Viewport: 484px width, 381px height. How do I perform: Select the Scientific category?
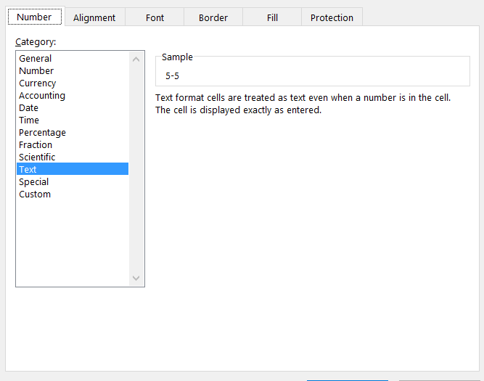(37, 157)
